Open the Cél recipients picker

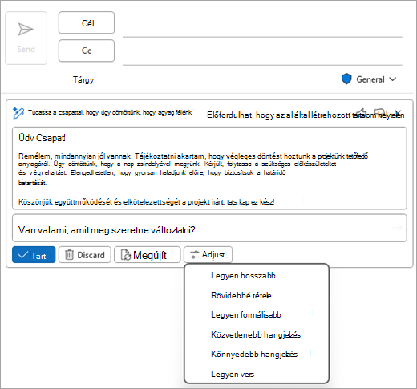point(87,22)
